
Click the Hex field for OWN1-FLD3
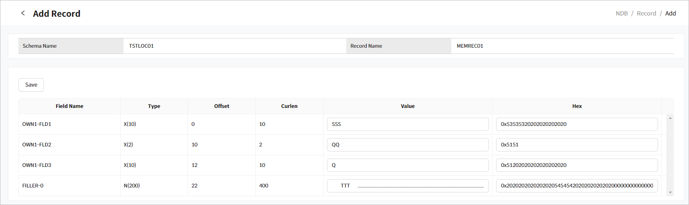coord(576,165)
